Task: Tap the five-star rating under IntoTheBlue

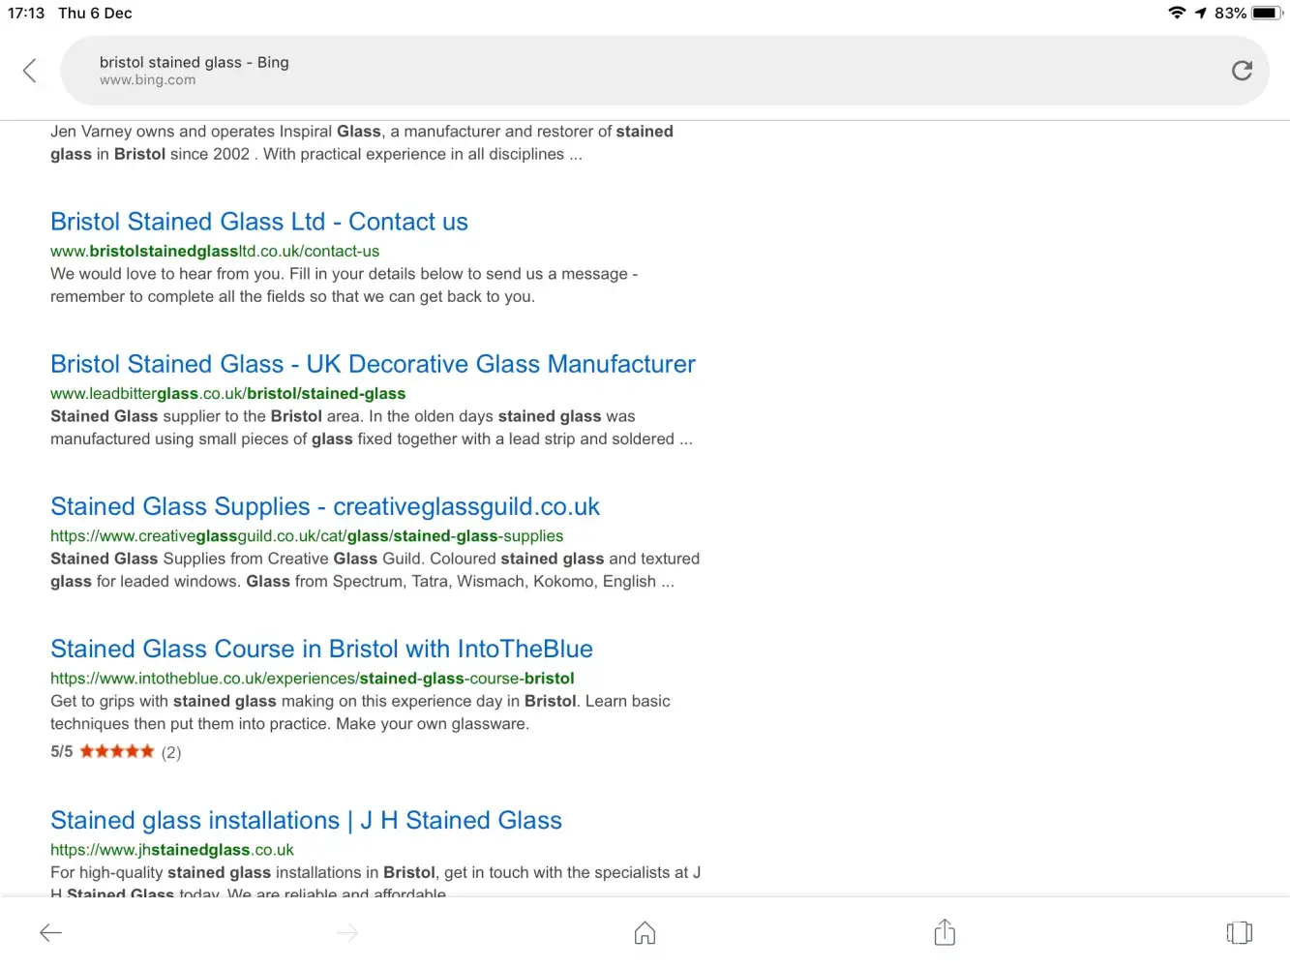Action: click(x=116, y=751)
